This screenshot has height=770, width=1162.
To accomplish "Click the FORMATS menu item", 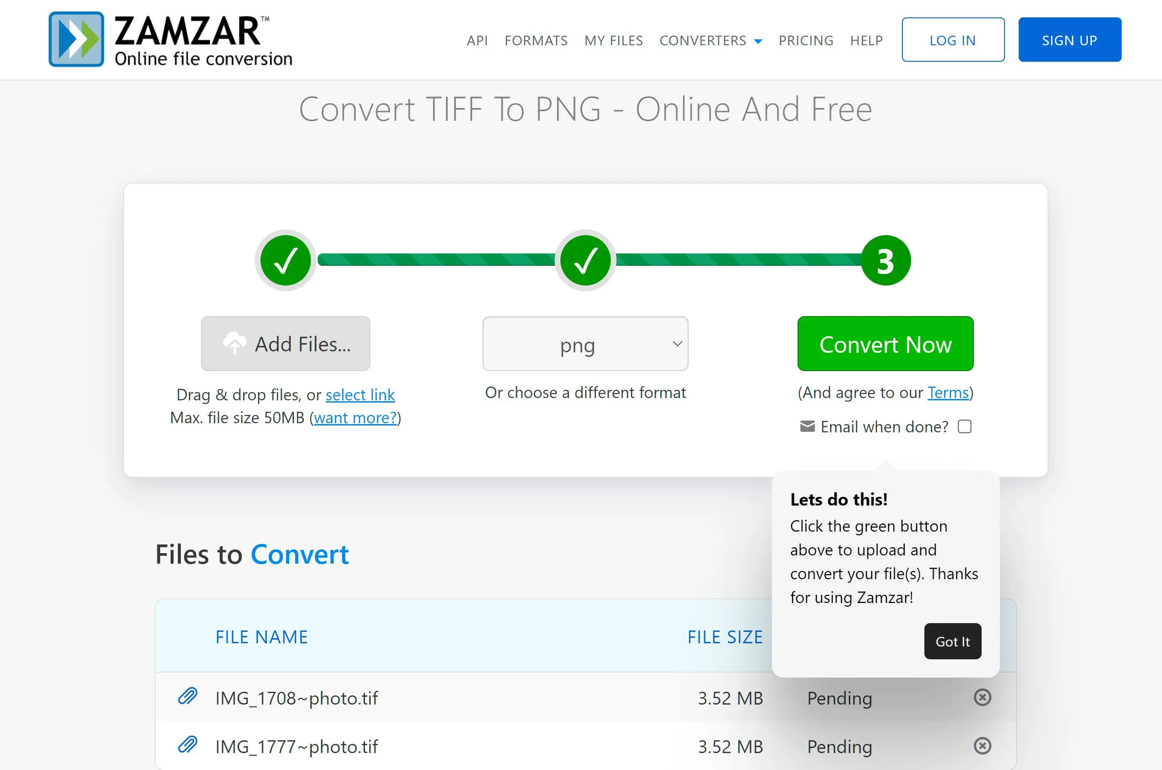I will pyautogui.click(x=536, y=39).
